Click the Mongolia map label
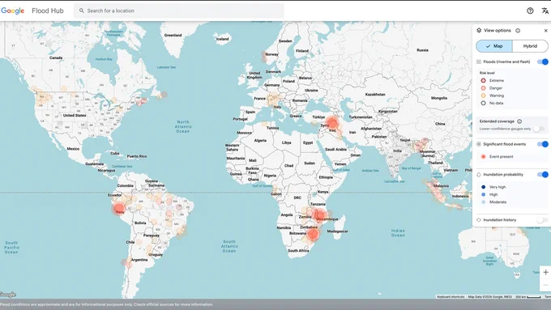The height and width of the screenshot is (310, 551). pyautogui.click(x=439, y=98)
